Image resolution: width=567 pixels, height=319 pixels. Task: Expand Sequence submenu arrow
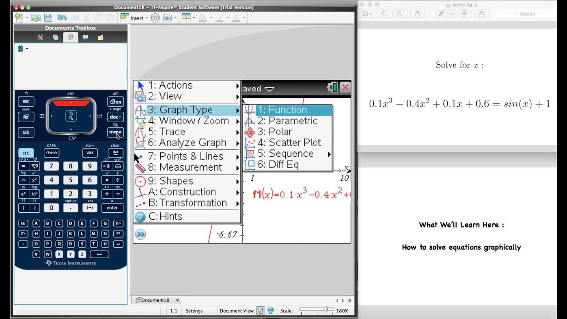(329, 154)
